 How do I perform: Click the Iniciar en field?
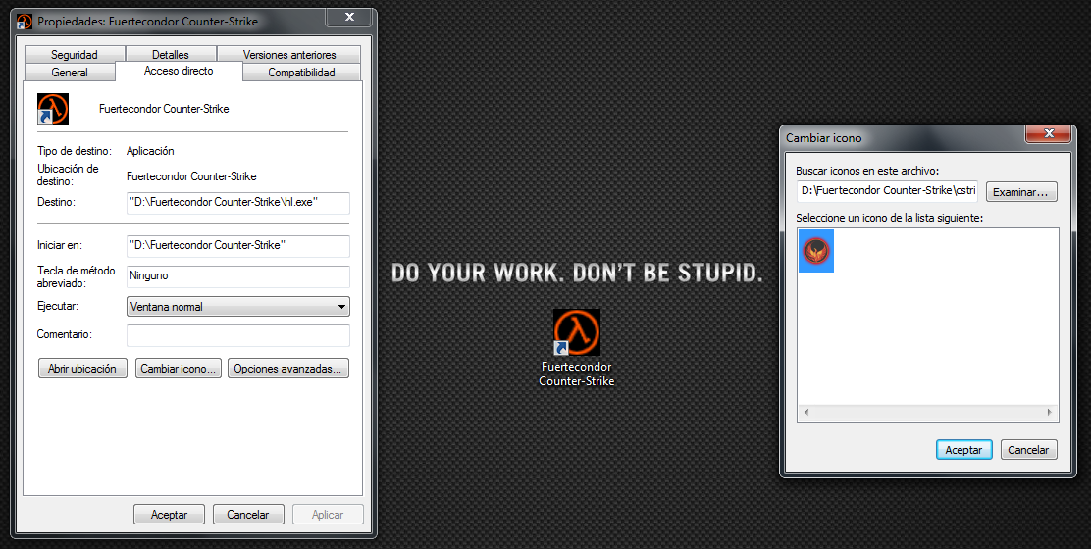click(x=238, y=245)
